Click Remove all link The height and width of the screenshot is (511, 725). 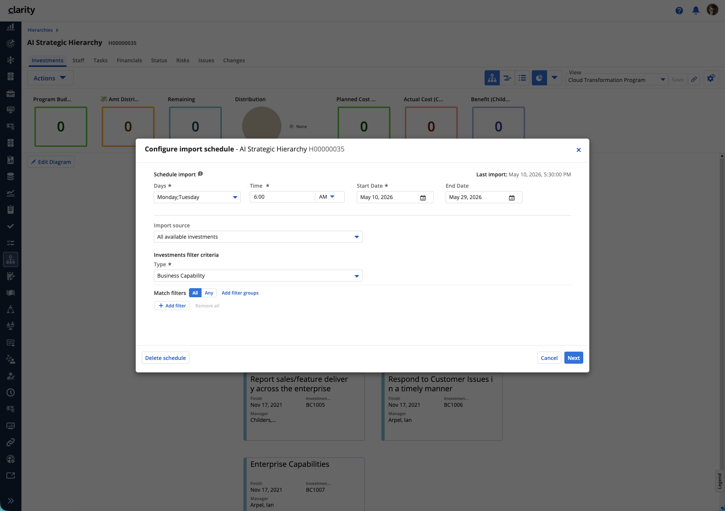click(207, 306)
